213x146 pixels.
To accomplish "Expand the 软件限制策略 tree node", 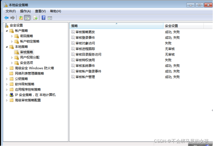I will tap(7, 84).
